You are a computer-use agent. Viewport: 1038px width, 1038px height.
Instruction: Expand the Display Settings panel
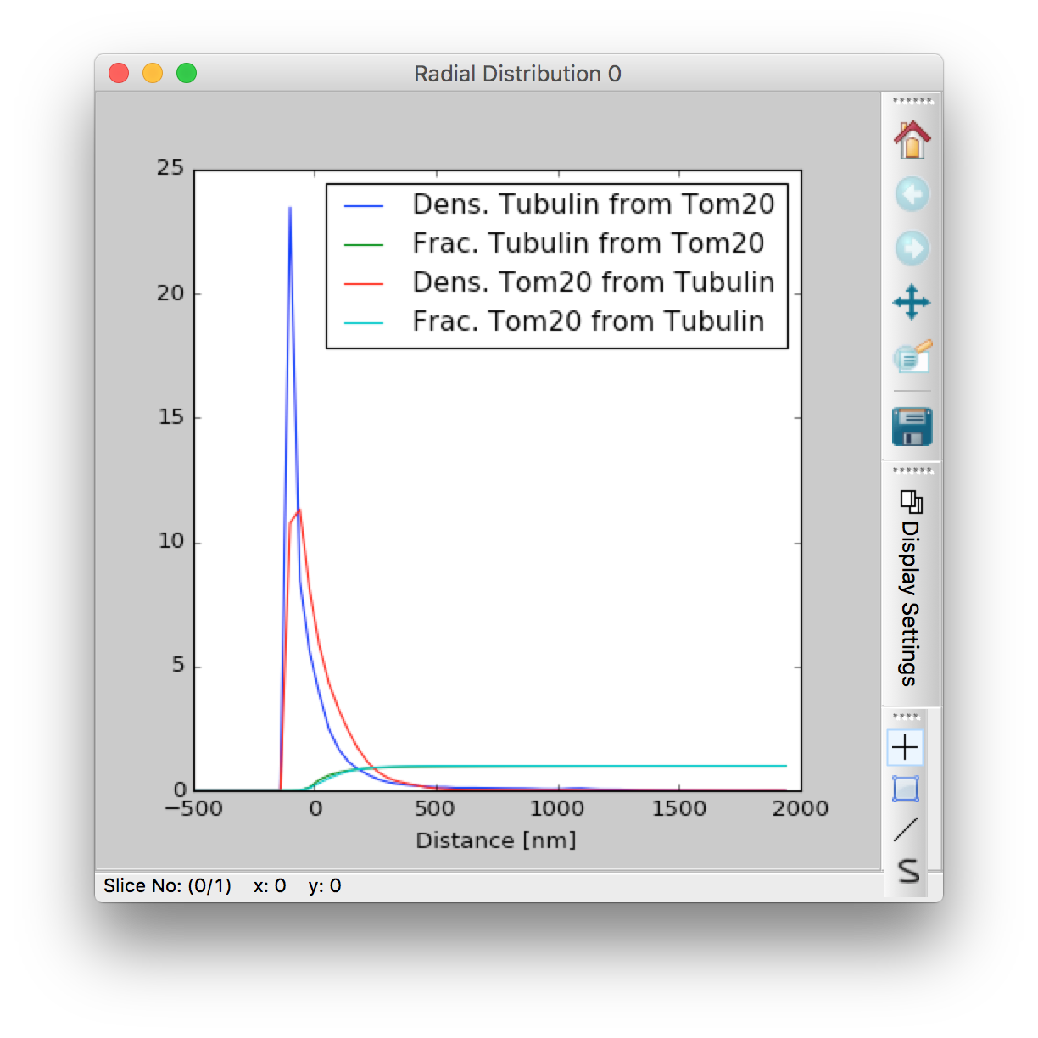point(910,603)
